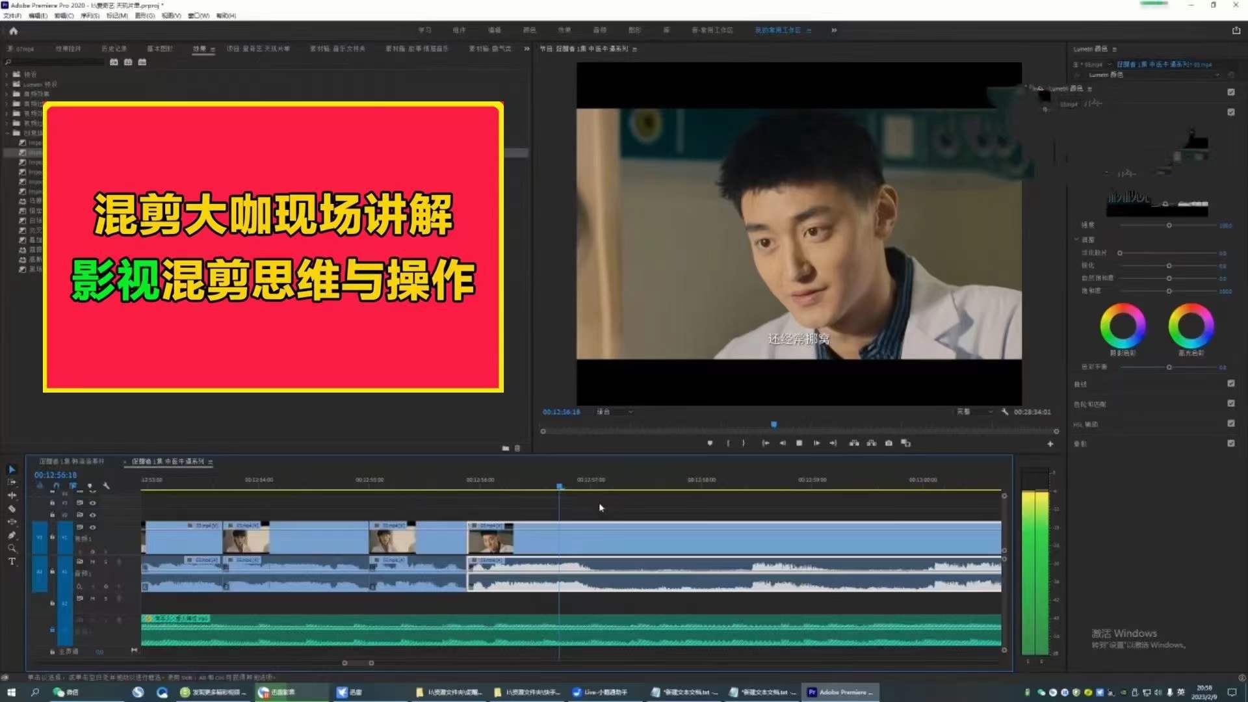Select the Slip tool
This screenshot has height=702, width=1248.
click(x=12, y=522)
